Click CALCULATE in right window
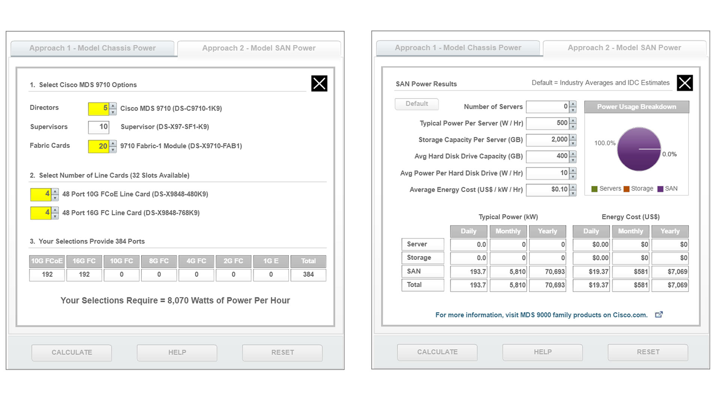This screenshot has height=405, width=720. (437, 352)
